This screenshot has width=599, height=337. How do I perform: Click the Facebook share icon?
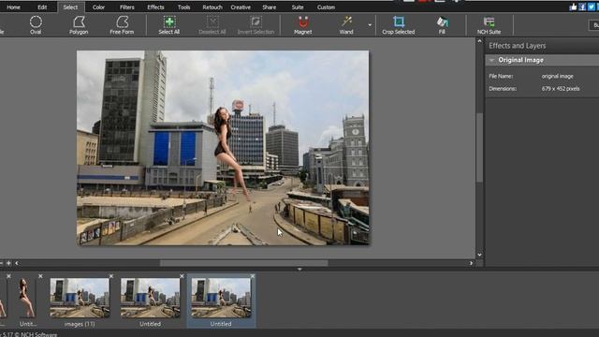(582, 7)
